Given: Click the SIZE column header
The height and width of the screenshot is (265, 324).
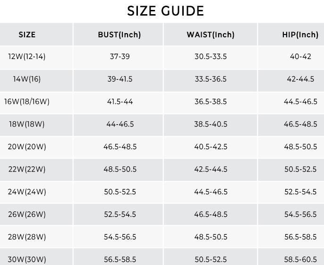Looking at the screenshot, I should tap(27, 34).
